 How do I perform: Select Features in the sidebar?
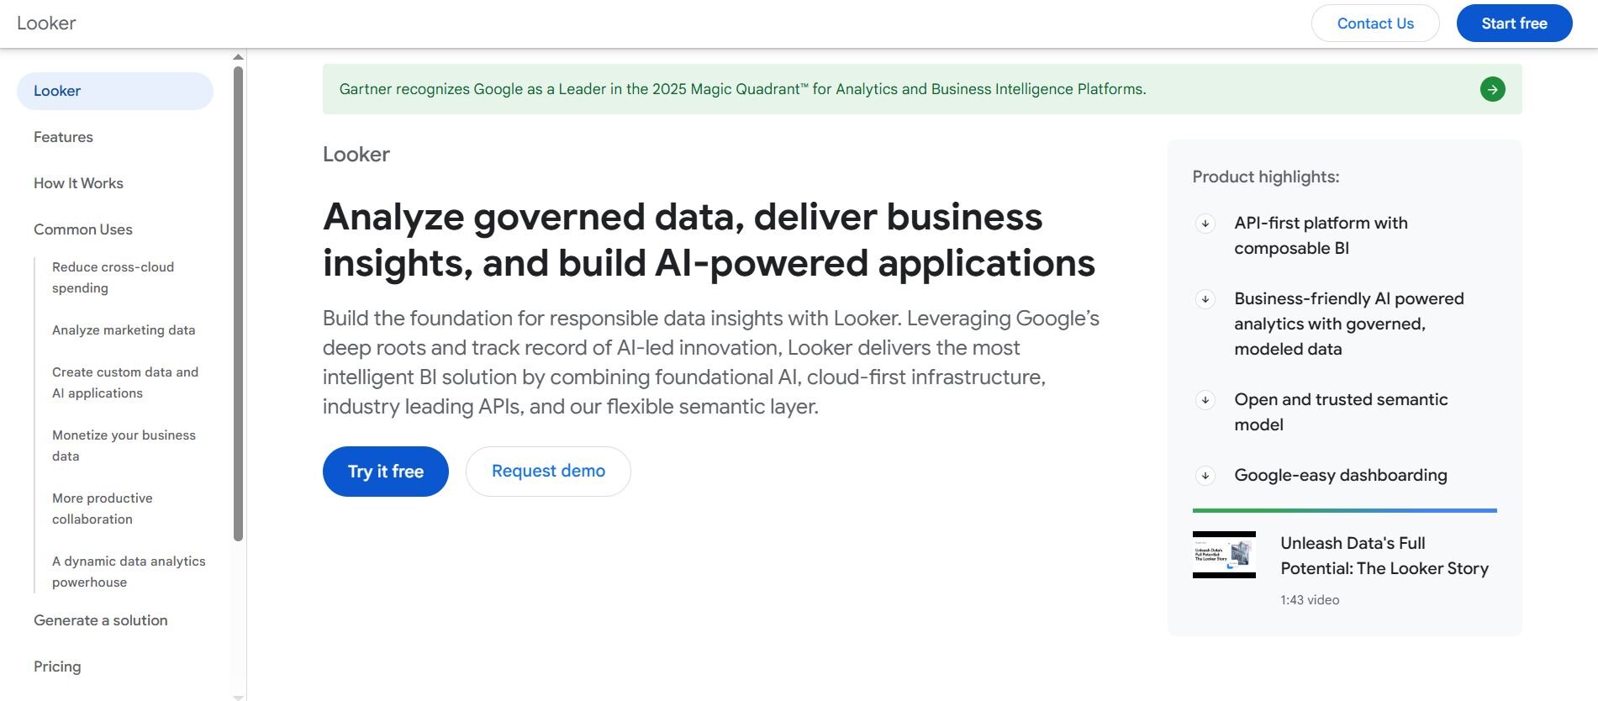[63, 137]
